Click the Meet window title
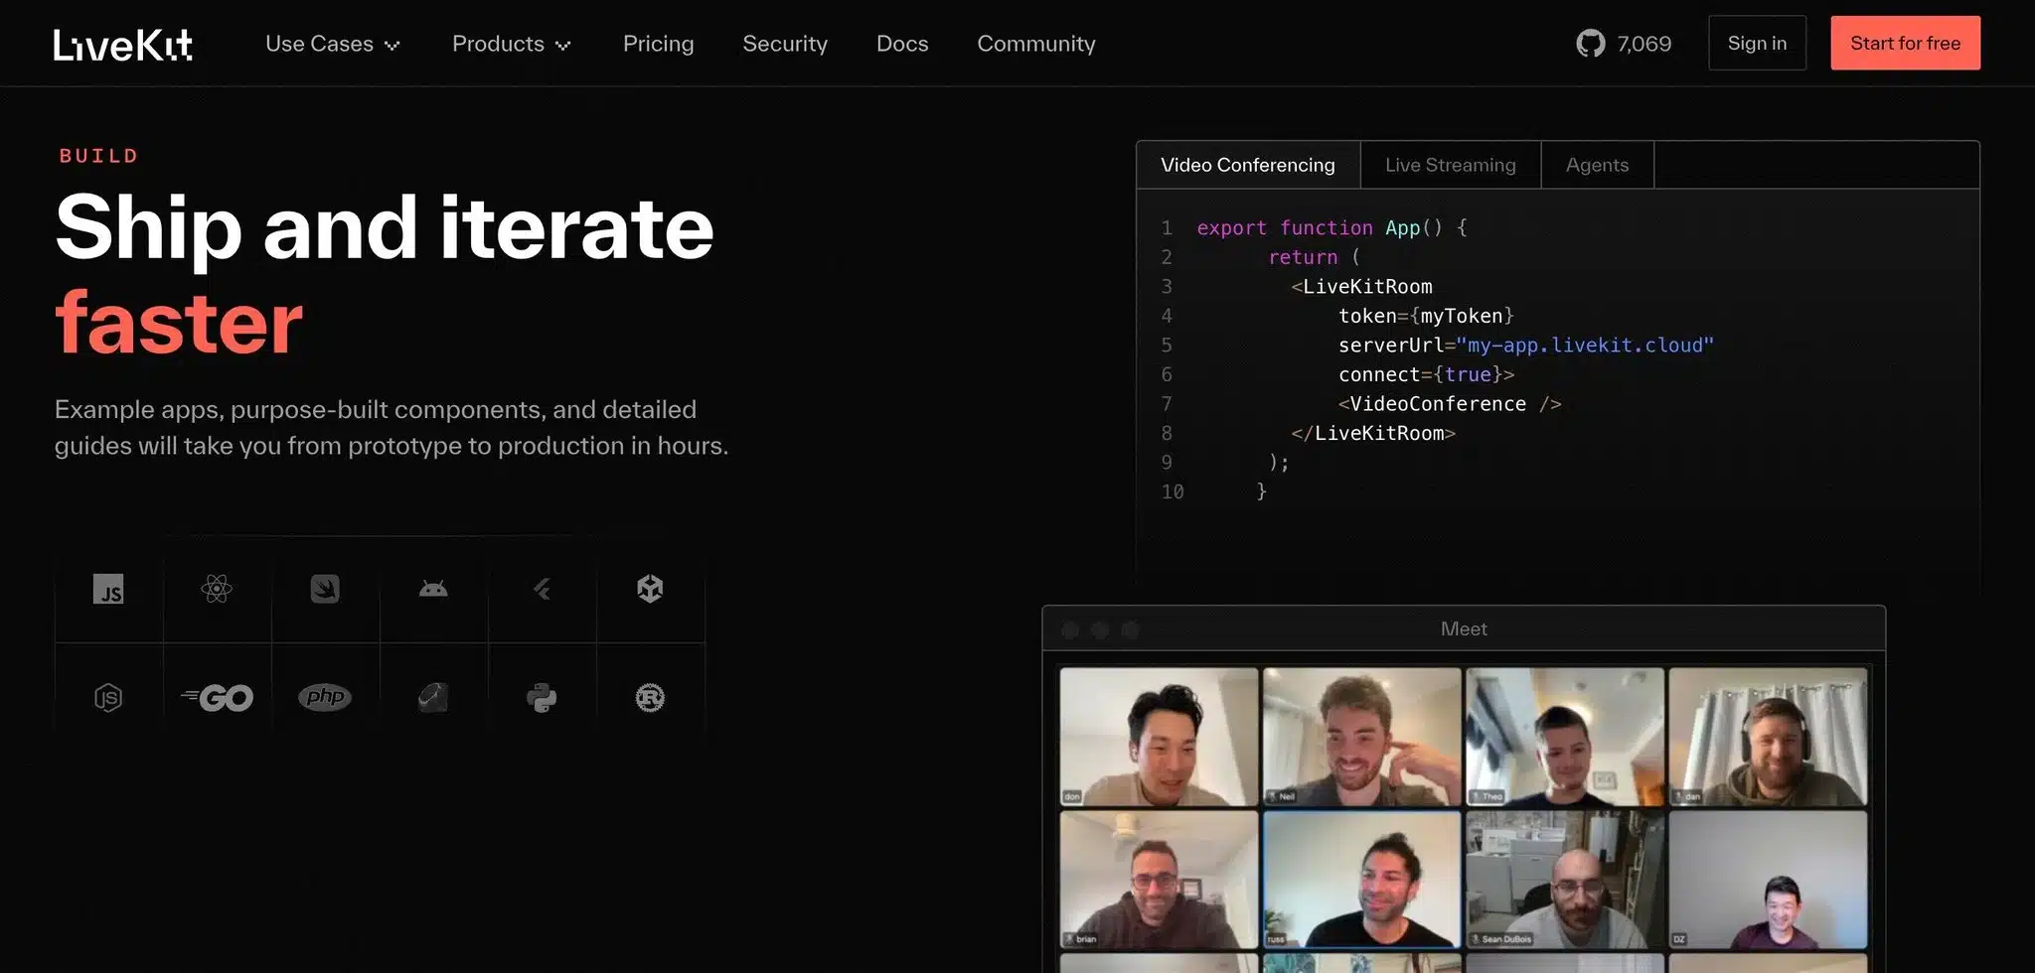This screenshot has height=973, width=2035. (1464, 628)
